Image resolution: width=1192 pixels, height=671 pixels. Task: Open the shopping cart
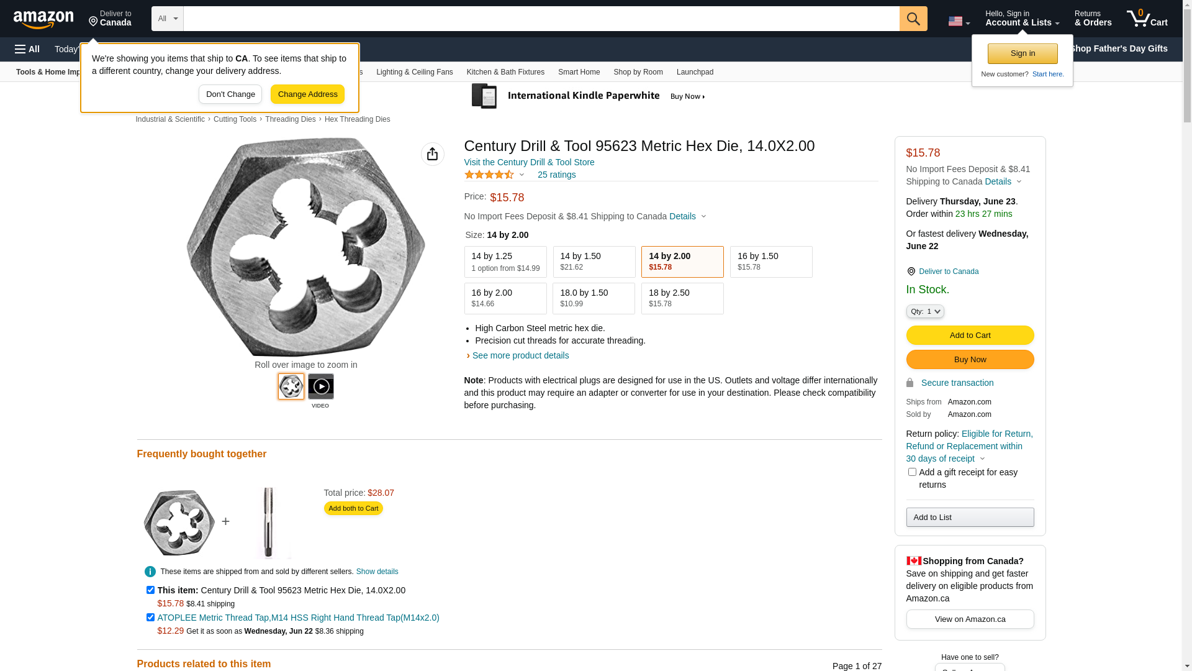pyautogui.click(x=1147, y=19)
